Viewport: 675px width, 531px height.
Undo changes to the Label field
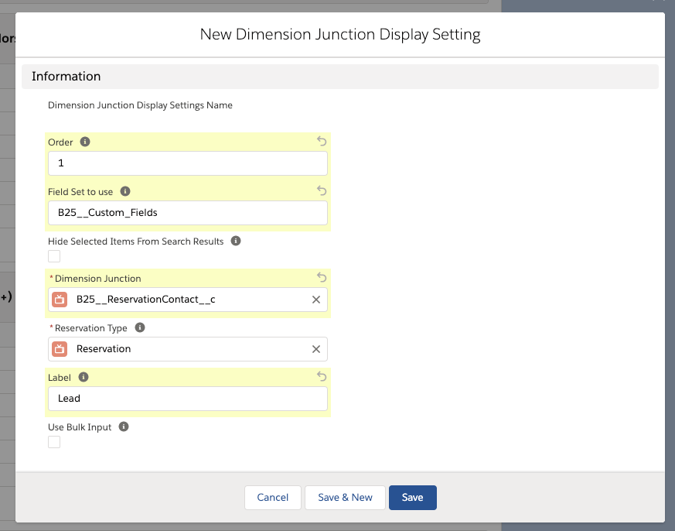[322, 376]
